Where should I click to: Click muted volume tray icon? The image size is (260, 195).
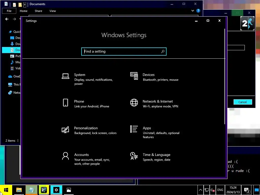pyautogui.click(x=213, y=190)
